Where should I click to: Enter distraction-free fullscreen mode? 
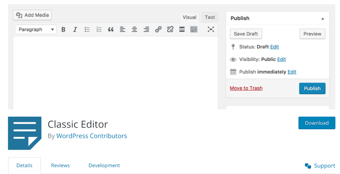[x=211, y=29]
